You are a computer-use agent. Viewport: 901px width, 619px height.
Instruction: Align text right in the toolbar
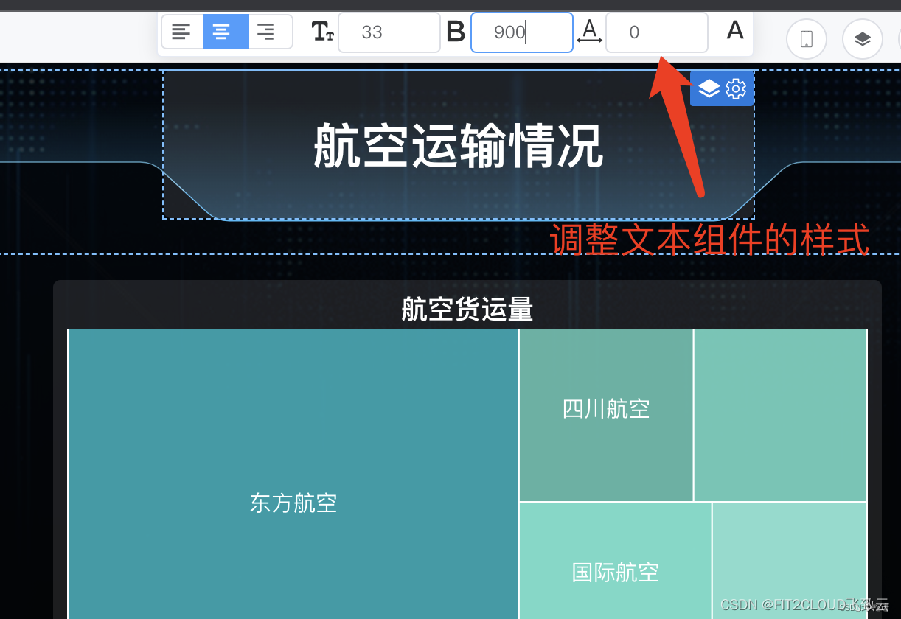point(271,32)
